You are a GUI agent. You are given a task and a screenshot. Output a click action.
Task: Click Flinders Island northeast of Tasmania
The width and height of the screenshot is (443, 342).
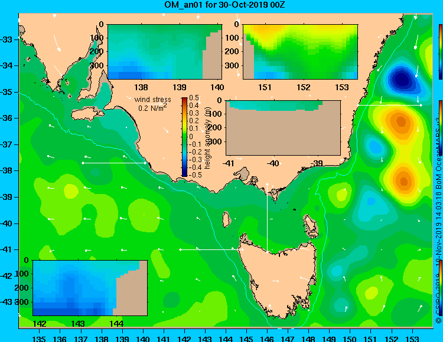click(310, 226)
